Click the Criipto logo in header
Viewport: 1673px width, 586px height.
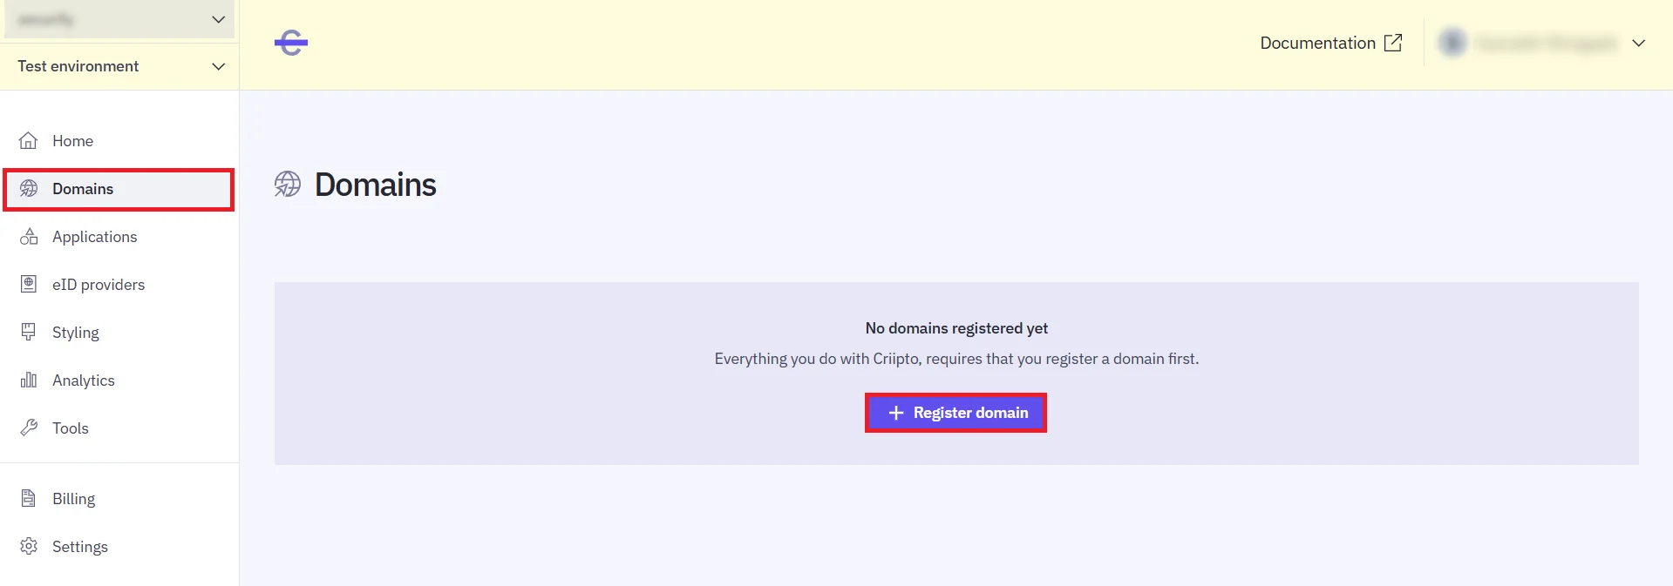pyautogui.click(x=291, y=43)
